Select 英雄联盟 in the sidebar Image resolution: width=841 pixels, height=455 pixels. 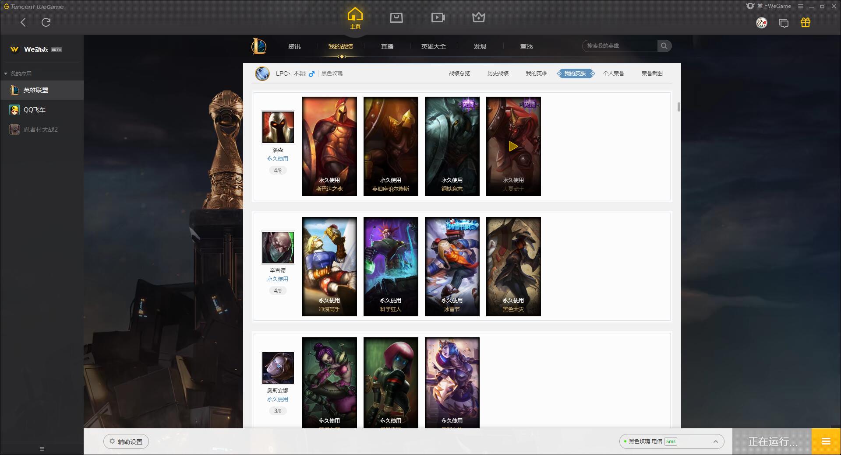coord(42,90)
